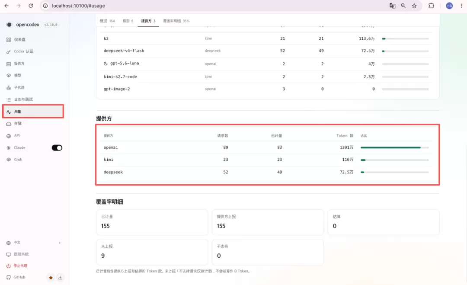The width and height of the screenshot is (467, 285).
Task: Click the gpt-image-2 model name
Action: [x=117, y=89]
